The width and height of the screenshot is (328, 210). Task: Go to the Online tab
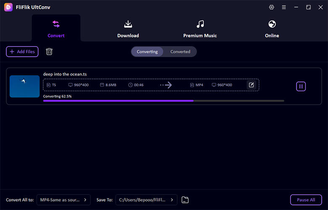click(x=272, y=29)
